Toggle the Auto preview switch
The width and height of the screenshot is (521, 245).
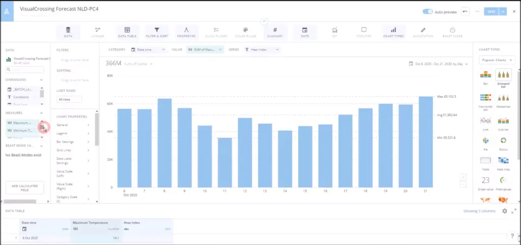(x=427, y=12)
